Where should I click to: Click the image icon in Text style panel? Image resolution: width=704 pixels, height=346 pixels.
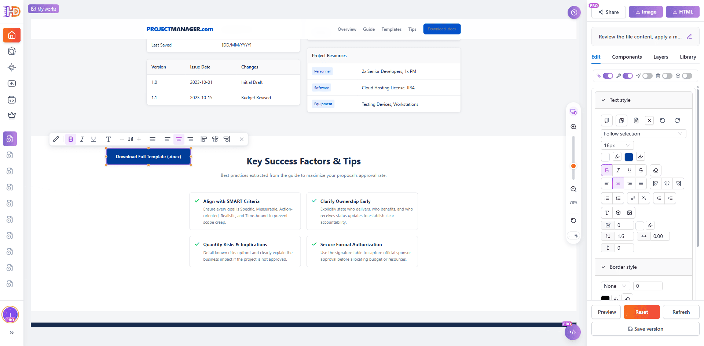[630, 213]
